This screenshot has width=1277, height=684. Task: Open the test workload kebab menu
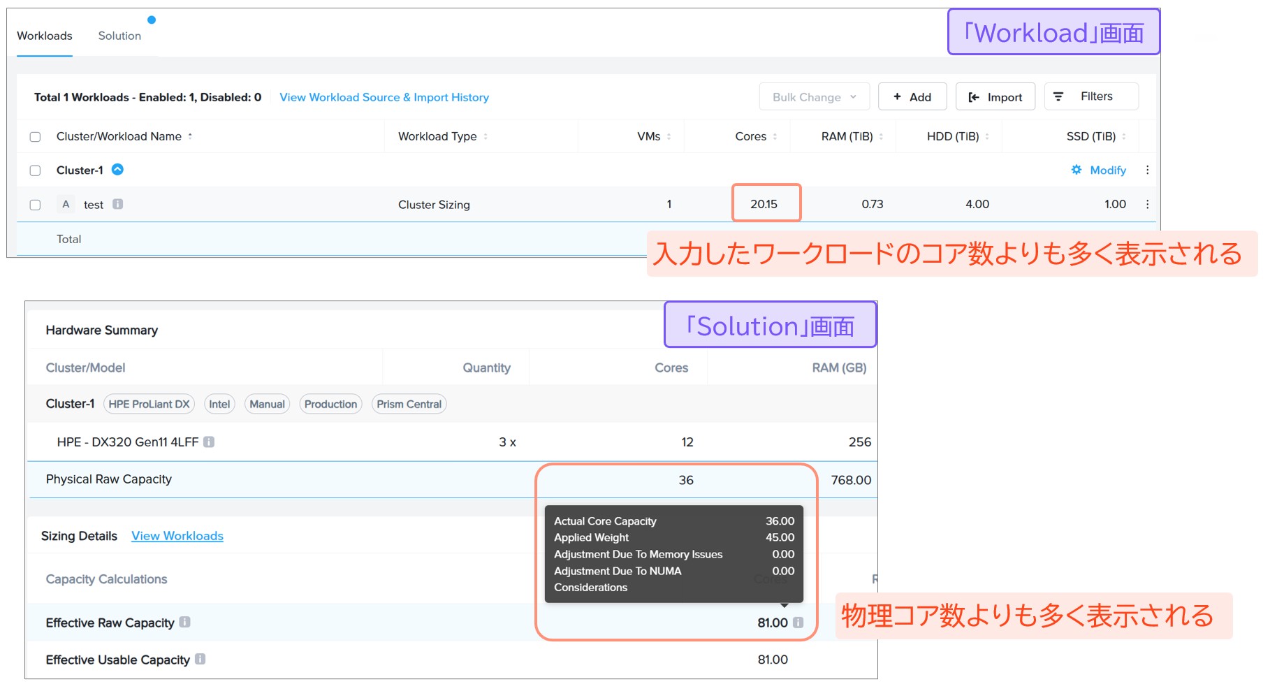pos(1147,204)
